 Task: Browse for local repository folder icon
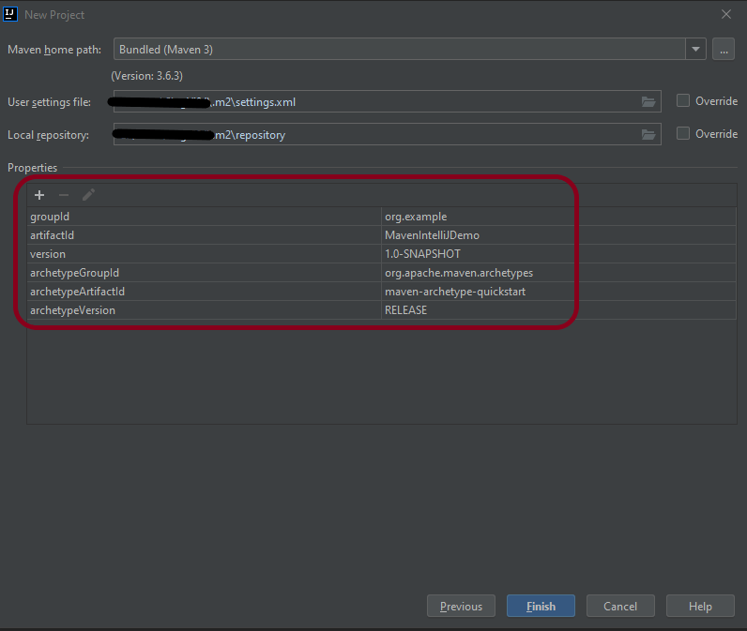(x=648, y=134)
